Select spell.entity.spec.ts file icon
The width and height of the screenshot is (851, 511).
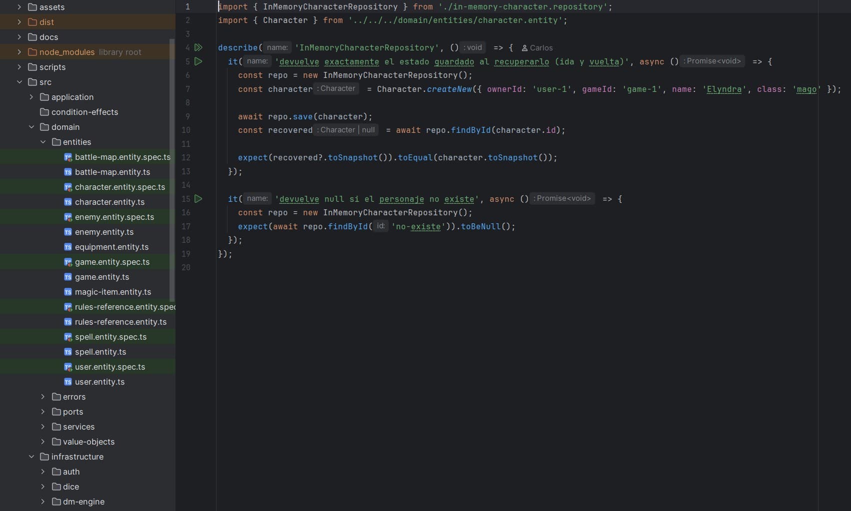coord(68,337)
